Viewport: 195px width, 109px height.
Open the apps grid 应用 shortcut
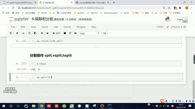pos(6,13)
